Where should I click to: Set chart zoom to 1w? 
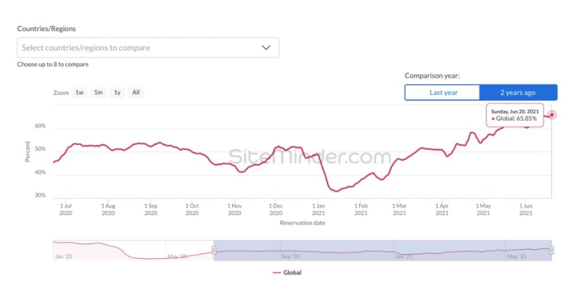80,92
